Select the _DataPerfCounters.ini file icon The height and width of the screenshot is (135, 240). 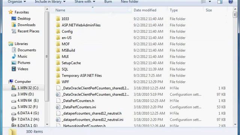click(58, 107)
